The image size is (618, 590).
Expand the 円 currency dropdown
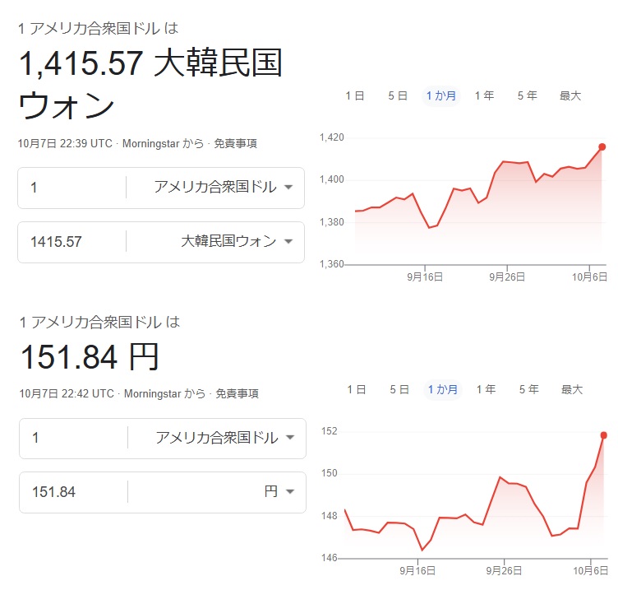(279, 492)
